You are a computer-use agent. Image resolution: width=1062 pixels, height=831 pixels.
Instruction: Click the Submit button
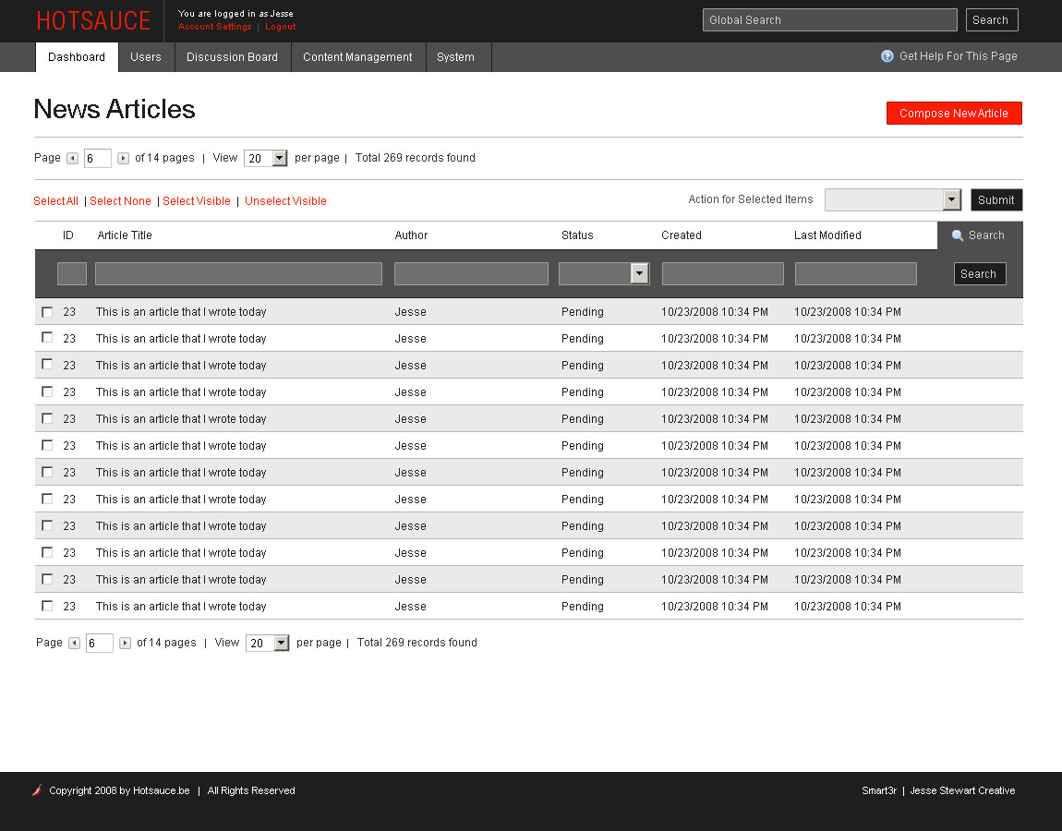point(996,199)
